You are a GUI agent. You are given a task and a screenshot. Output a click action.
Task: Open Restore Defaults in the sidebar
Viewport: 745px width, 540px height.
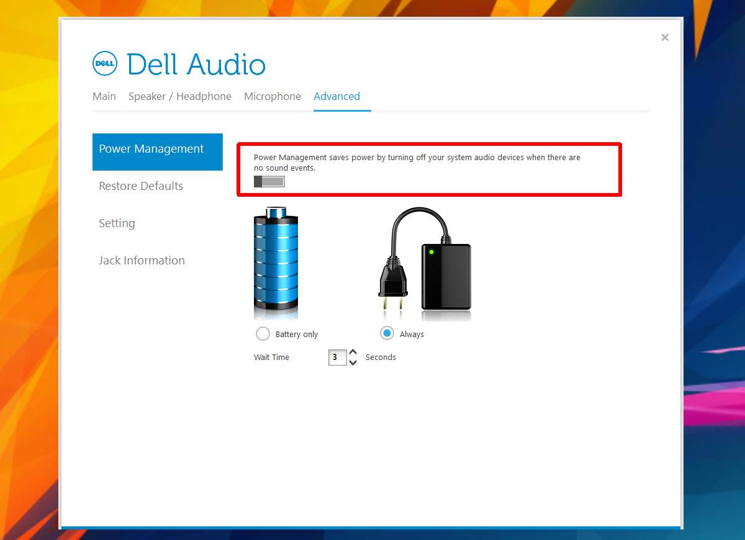(141, 186)
